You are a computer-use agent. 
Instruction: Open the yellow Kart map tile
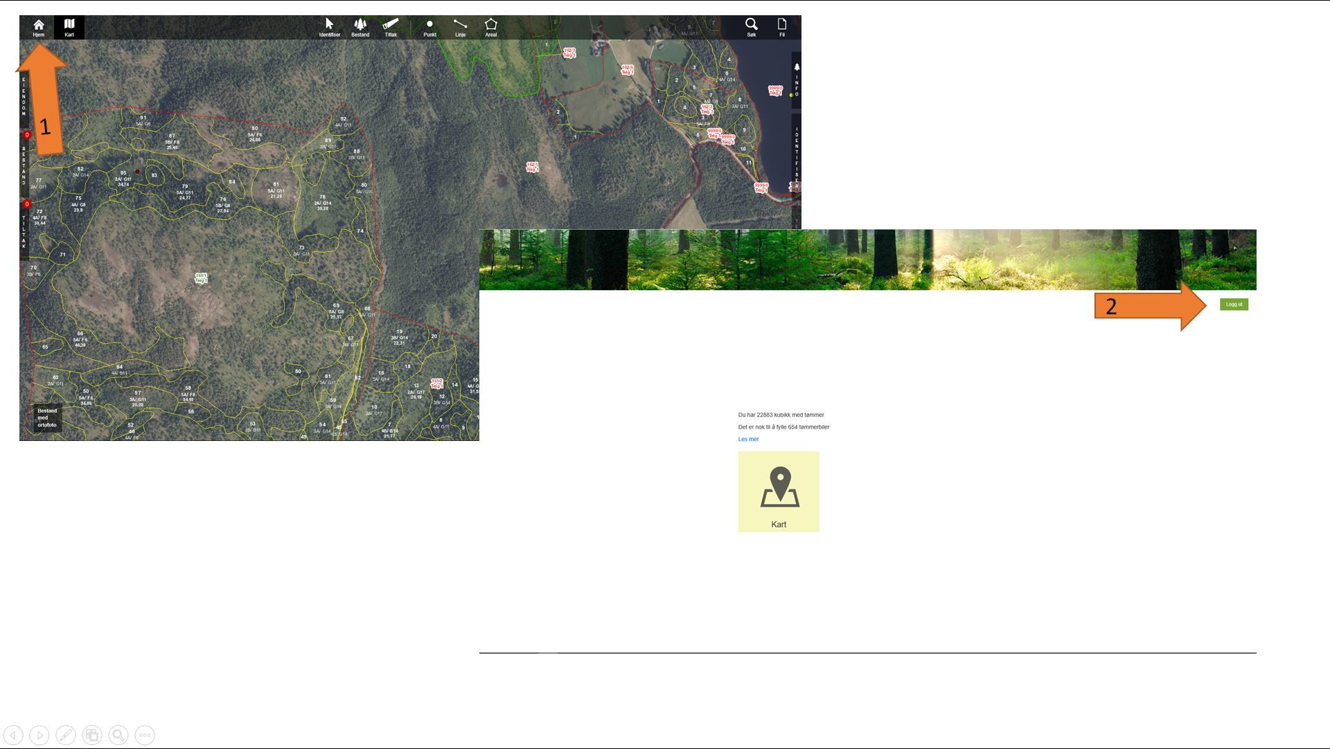pos(779,491)
